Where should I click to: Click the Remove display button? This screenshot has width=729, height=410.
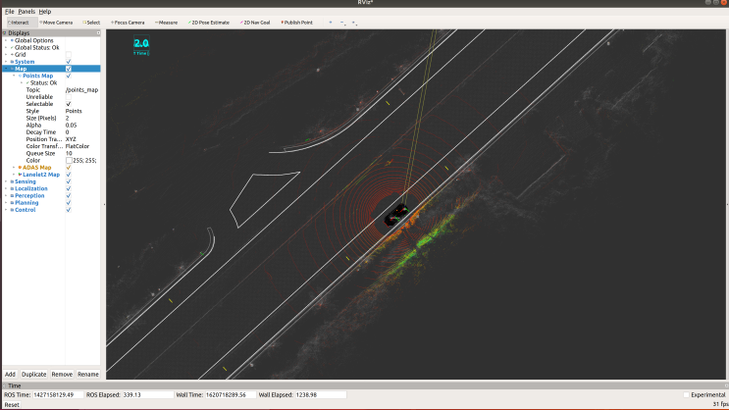[62, 375]
